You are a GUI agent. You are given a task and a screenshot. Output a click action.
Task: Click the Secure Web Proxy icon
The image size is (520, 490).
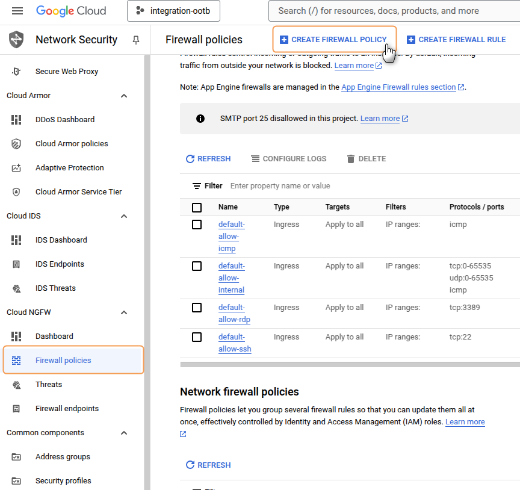tap(16, 72)
